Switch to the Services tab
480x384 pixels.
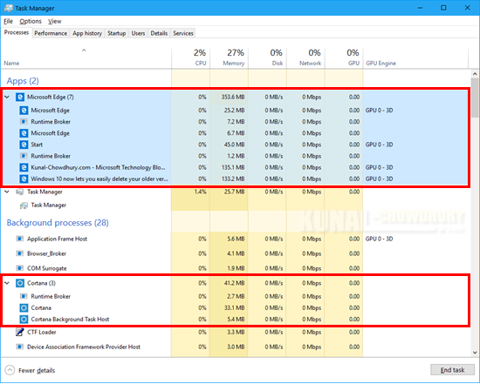coord(183,33)
